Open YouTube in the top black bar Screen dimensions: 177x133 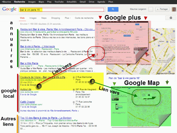(x=59, y=2)
